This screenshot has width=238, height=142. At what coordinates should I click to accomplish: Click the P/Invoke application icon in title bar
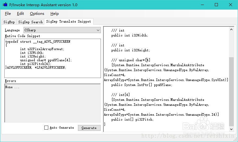(x=5, y=5)
